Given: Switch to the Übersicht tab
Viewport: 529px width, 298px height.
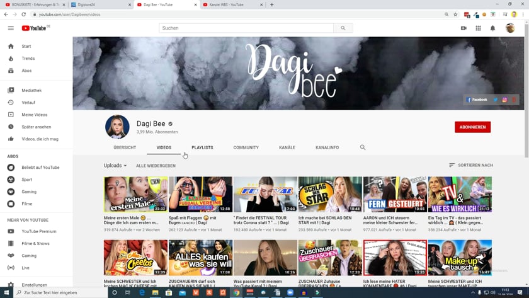Looking at the screenshot, I should [x=125, y=147].
